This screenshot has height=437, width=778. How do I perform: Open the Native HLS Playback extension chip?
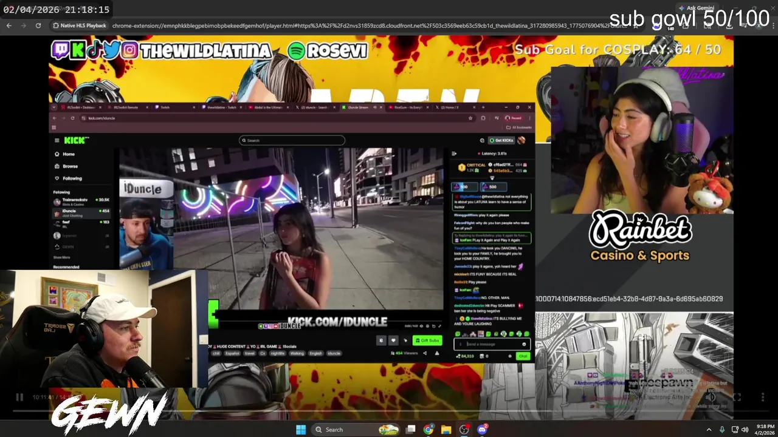pyautogui.click(x=79, y=25)
